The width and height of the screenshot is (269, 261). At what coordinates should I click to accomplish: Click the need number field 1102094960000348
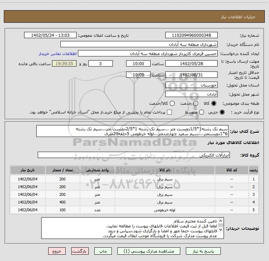[x=191, y=35]
